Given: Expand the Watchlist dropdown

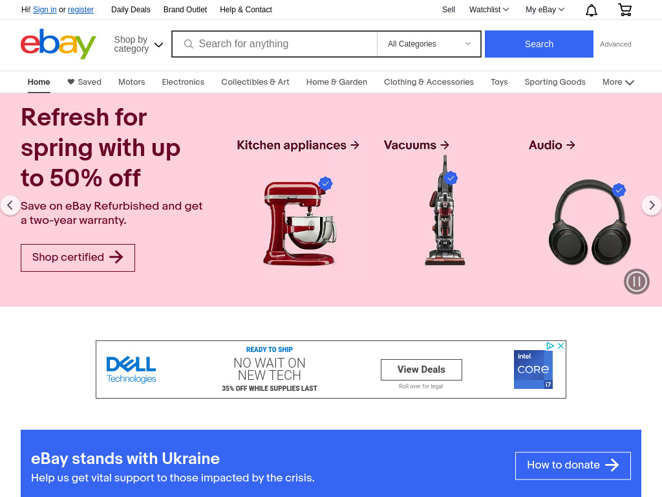Looking at the screenshot, I should (489, 10).
